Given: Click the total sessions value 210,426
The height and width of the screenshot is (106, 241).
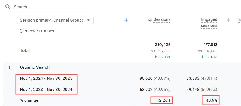Looking at the screenshot, I should pos(163,45).
